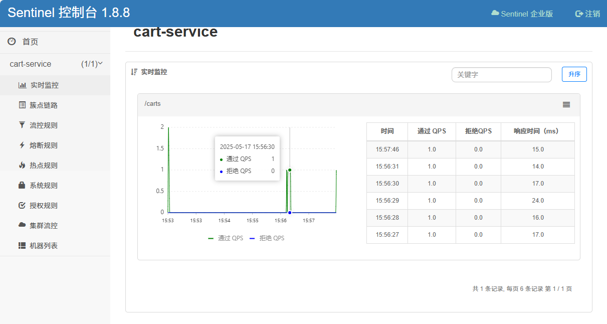Click the sort icon next to 实时监控 heading
The image size is (607, 324).
click(x=134, y=72)
